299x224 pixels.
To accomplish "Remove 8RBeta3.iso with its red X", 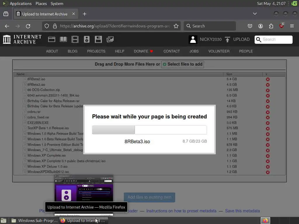I will coord(268,85).
